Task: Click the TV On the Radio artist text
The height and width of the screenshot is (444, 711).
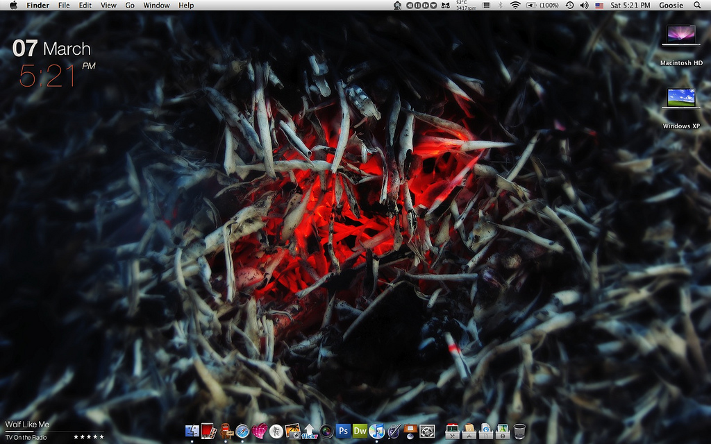Action: [x=26, y=437]
